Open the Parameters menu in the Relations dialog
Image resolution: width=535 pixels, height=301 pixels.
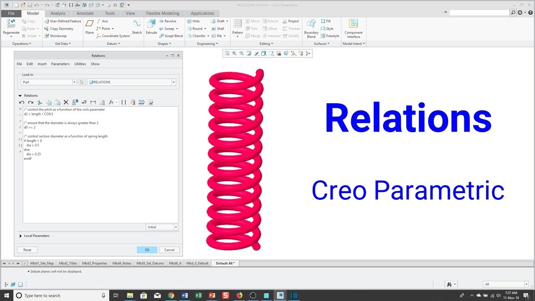click(x=60, y=64)
